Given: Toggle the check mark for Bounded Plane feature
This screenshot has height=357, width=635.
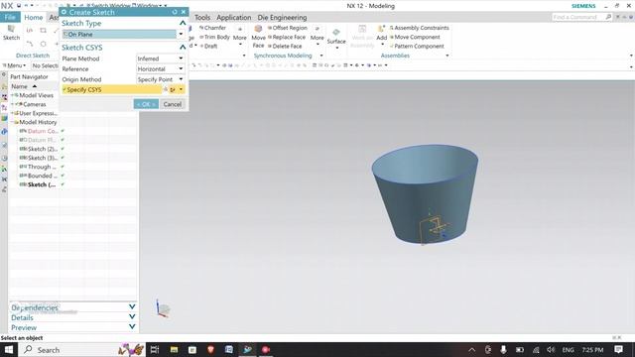Looking at the screenshot, I should (63, 176).
